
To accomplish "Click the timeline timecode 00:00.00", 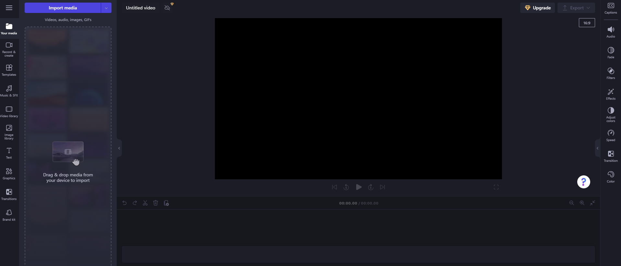I will [348, 203].
